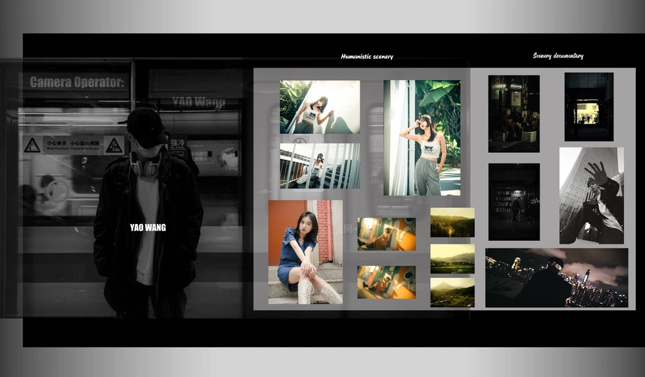Click the 'Humanistic scenery' heading
This screenshot has height=377, width=645.
366,57
